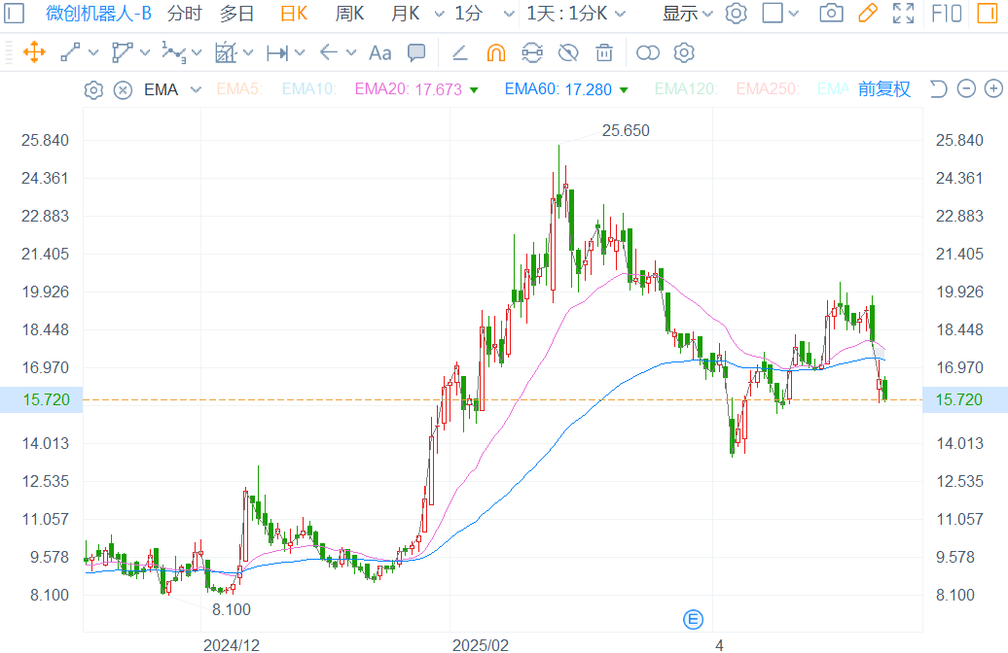The image size is (1008, 653).
Task: Zoom in the chart with plus icon
Action: click(993, 88)
